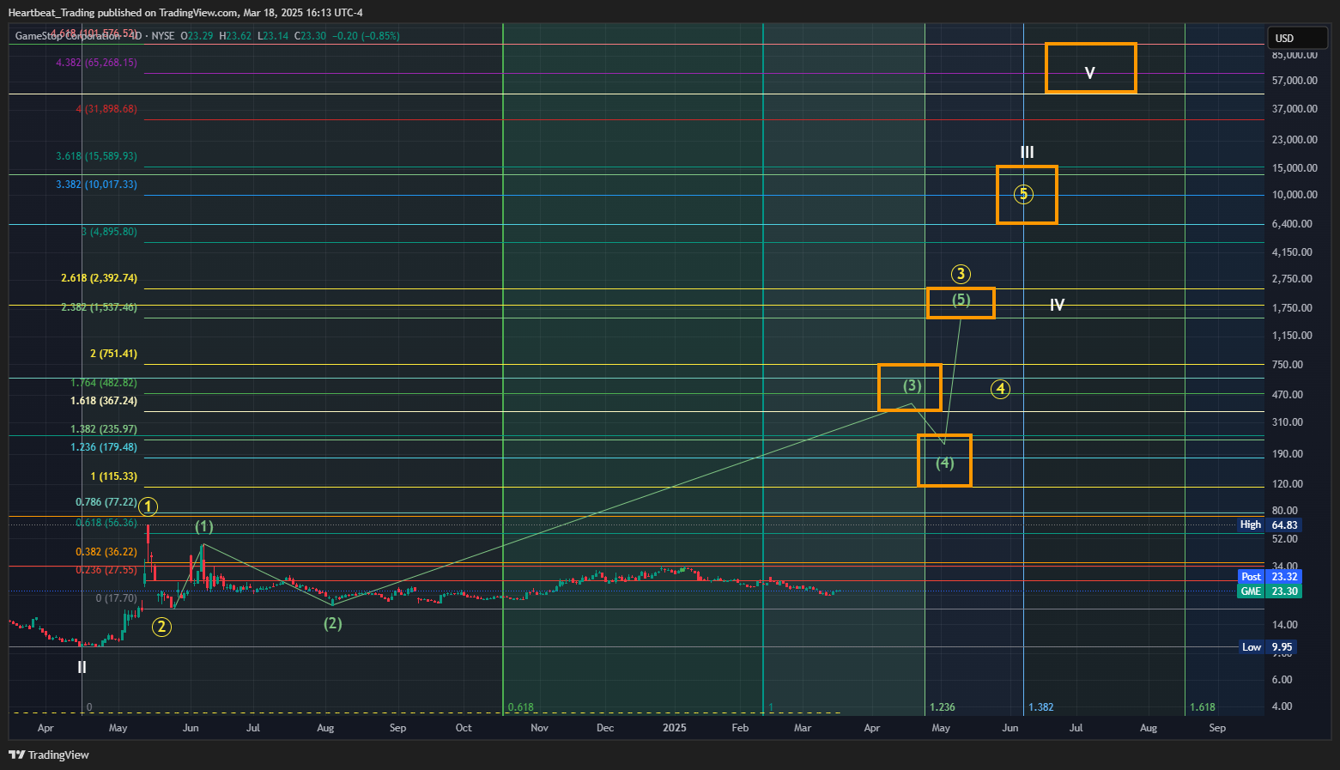The image size is (1340, 770).
Task: Select the green (2) wave label
Action: click(333, 623)
